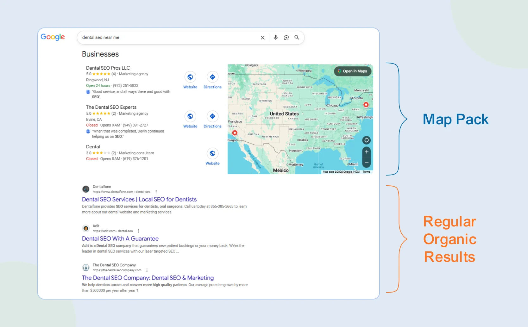Select the red map pin near New Jersey
Viewport: 528px width, 327px height.
point(366,105)
